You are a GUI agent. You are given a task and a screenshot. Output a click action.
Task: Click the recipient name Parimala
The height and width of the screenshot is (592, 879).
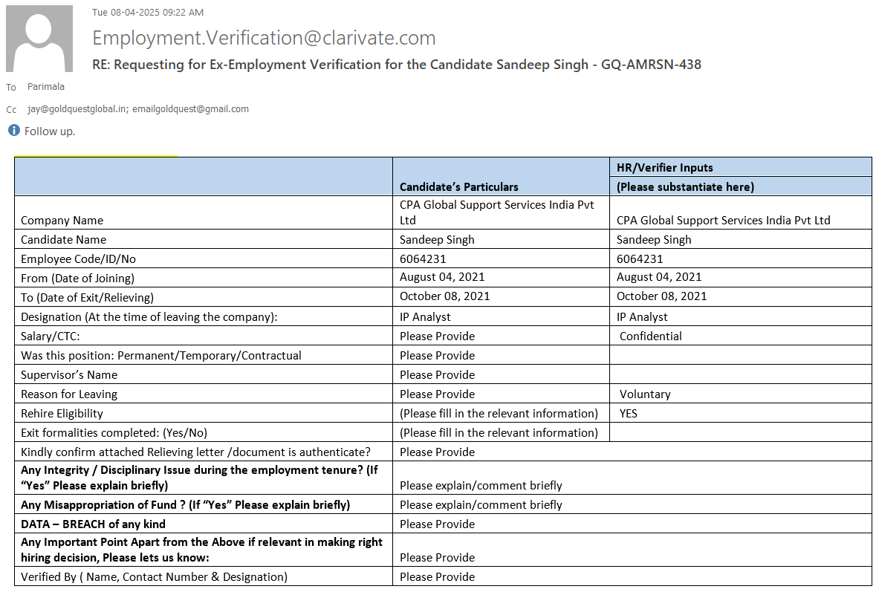(46, 86)
